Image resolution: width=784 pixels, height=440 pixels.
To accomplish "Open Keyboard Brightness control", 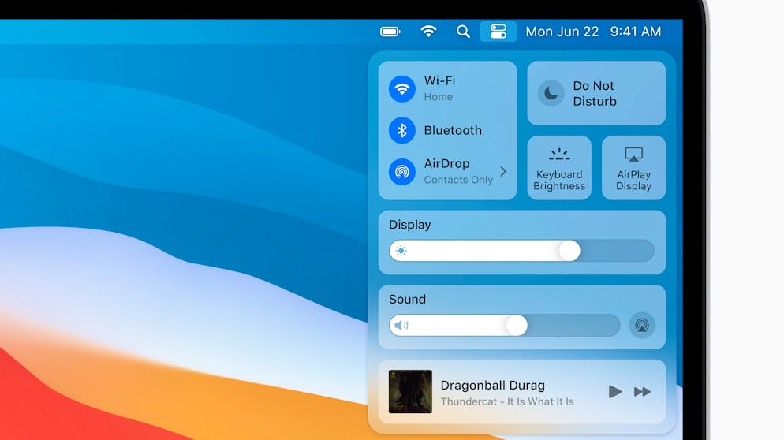I will (x=559, y=168).
